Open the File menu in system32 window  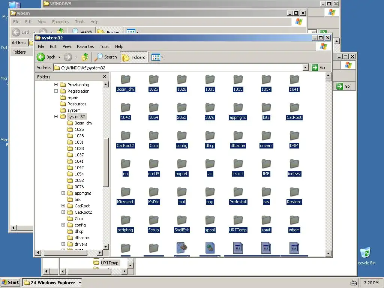click(41, 46)
